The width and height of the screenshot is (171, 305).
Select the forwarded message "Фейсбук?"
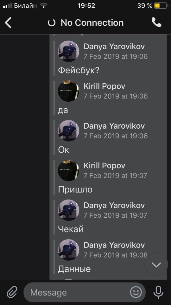click(79, 71)
